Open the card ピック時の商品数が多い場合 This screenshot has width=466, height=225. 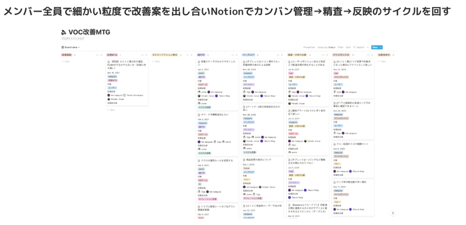353,198
